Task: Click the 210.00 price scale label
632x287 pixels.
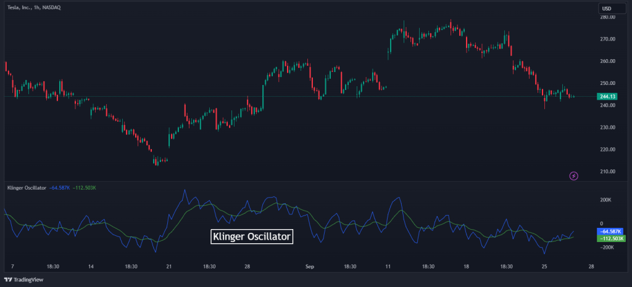Action: point(607,171)
